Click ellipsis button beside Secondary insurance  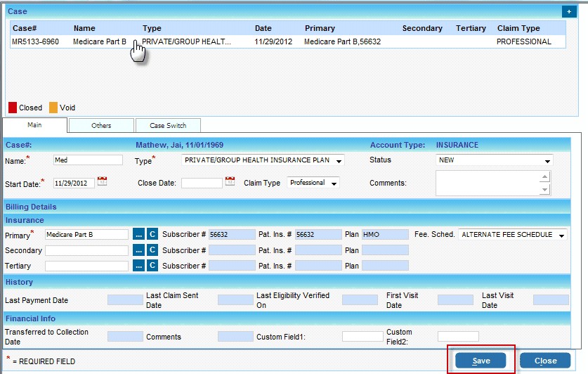pos(138,250)
